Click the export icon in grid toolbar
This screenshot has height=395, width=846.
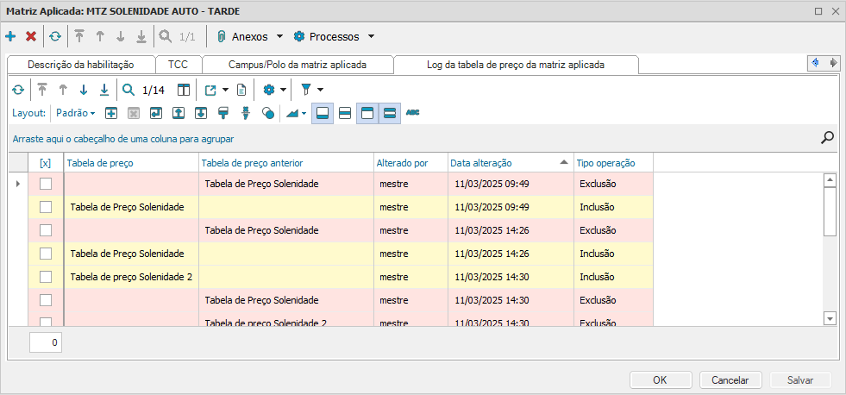[210, 90]
